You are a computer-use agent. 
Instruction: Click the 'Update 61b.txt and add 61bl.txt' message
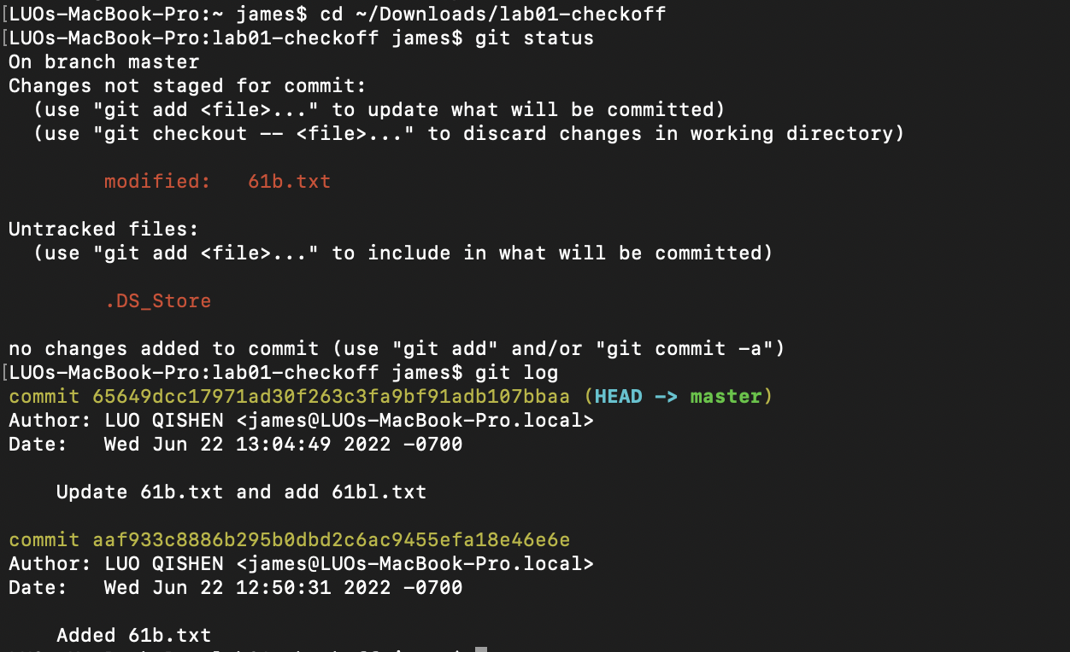point(241,492)
